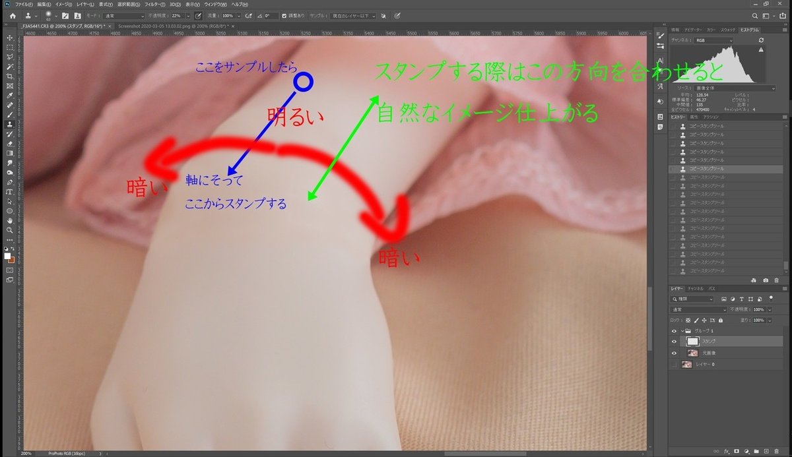Click the foreground color swatch in toolbar

7,256
